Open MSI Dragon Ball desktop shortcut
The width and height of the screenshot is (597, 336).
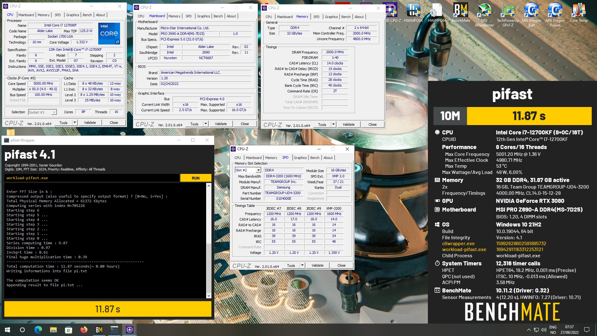(531, 15)
